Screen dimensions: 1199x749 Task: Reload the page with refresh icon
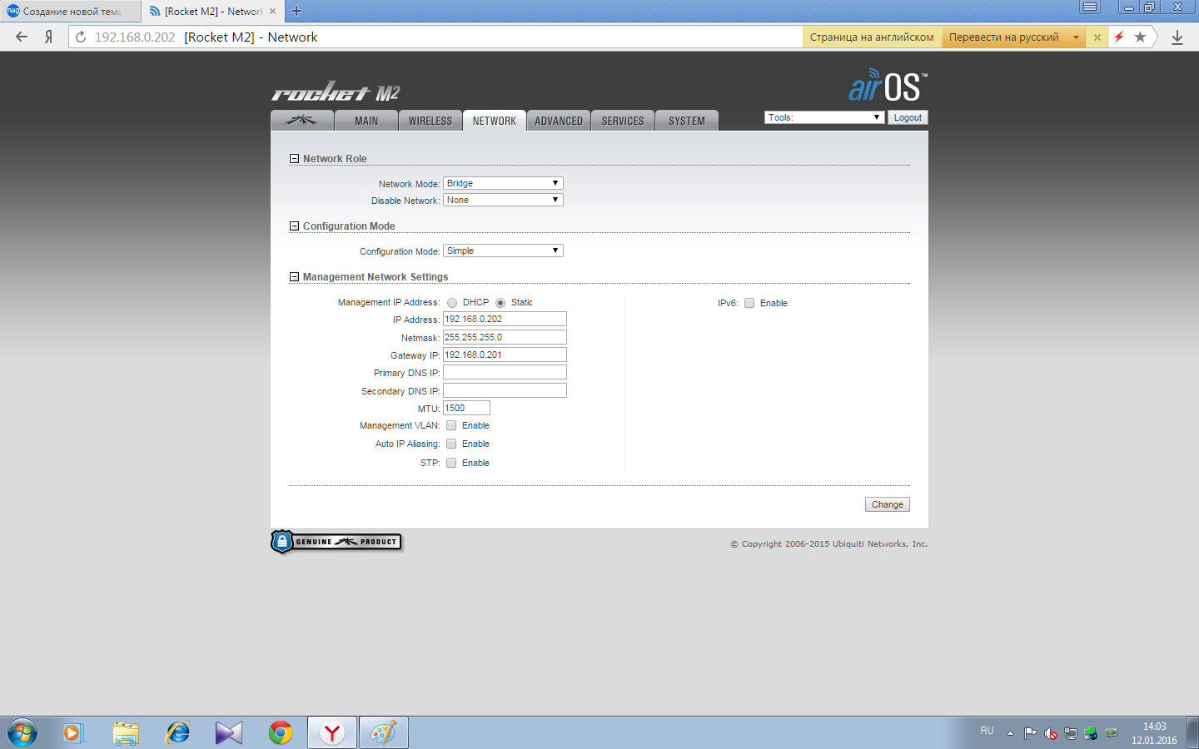pyautogui.click(x=81, y=37)
